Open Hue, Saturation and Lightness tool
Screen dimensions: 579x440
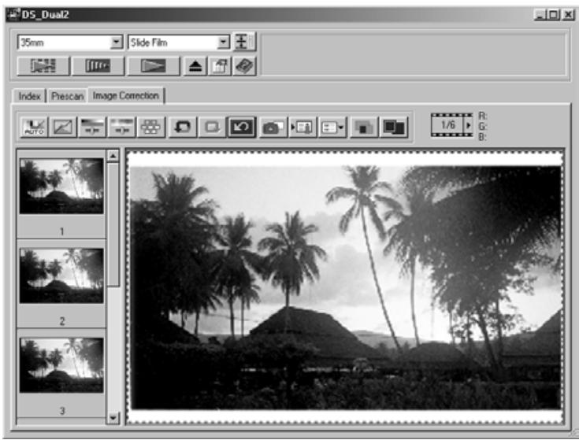point(121,128)
